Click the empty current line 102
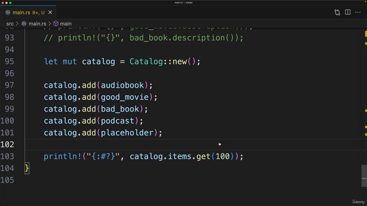367x206 pixels. point(196,144)
